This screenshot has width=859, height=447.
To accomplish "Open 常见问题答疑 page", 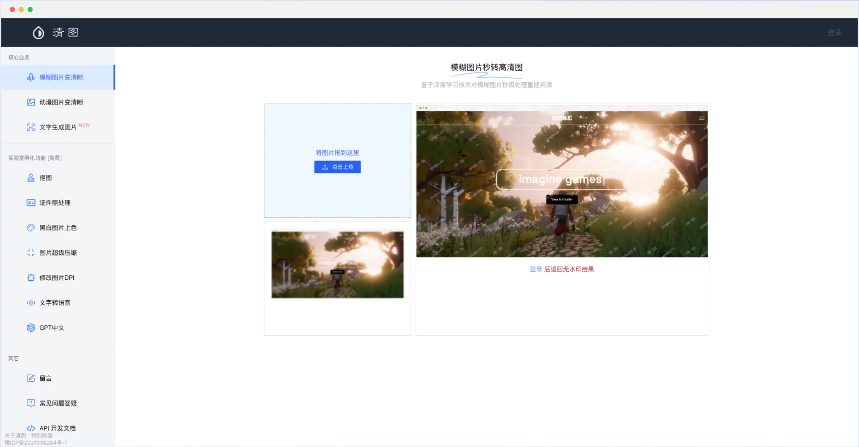I will (58, 403).
